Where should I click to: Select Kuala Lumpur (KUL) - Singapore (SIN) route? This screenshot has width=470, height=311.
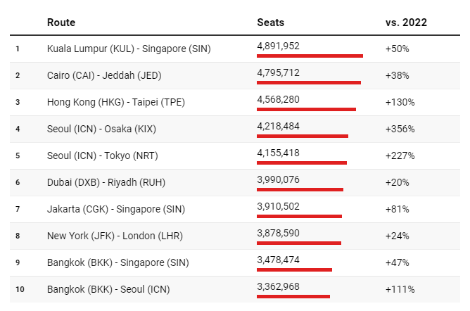click(129, 49)
